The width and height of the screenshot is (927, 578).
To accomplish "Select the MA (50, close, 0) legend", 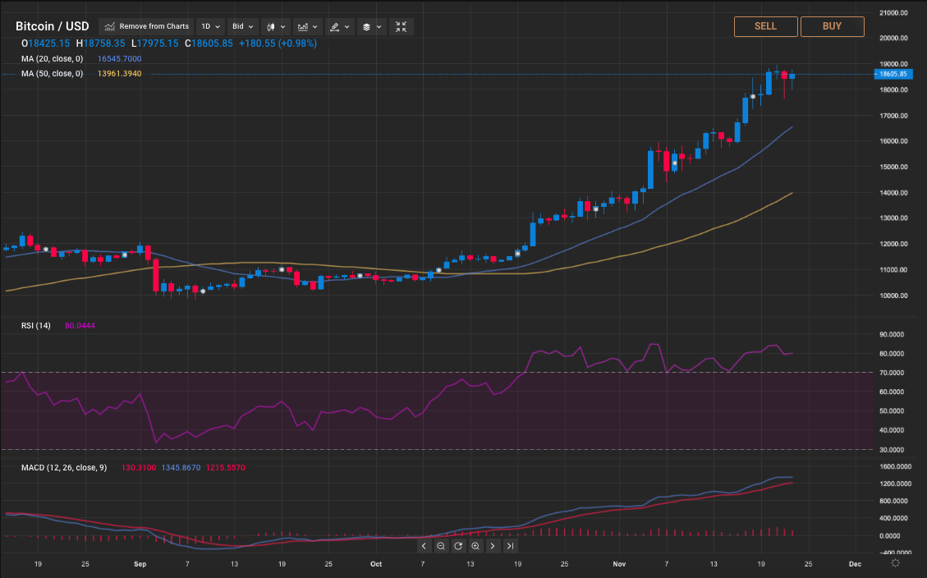I will tap(52, 74).
